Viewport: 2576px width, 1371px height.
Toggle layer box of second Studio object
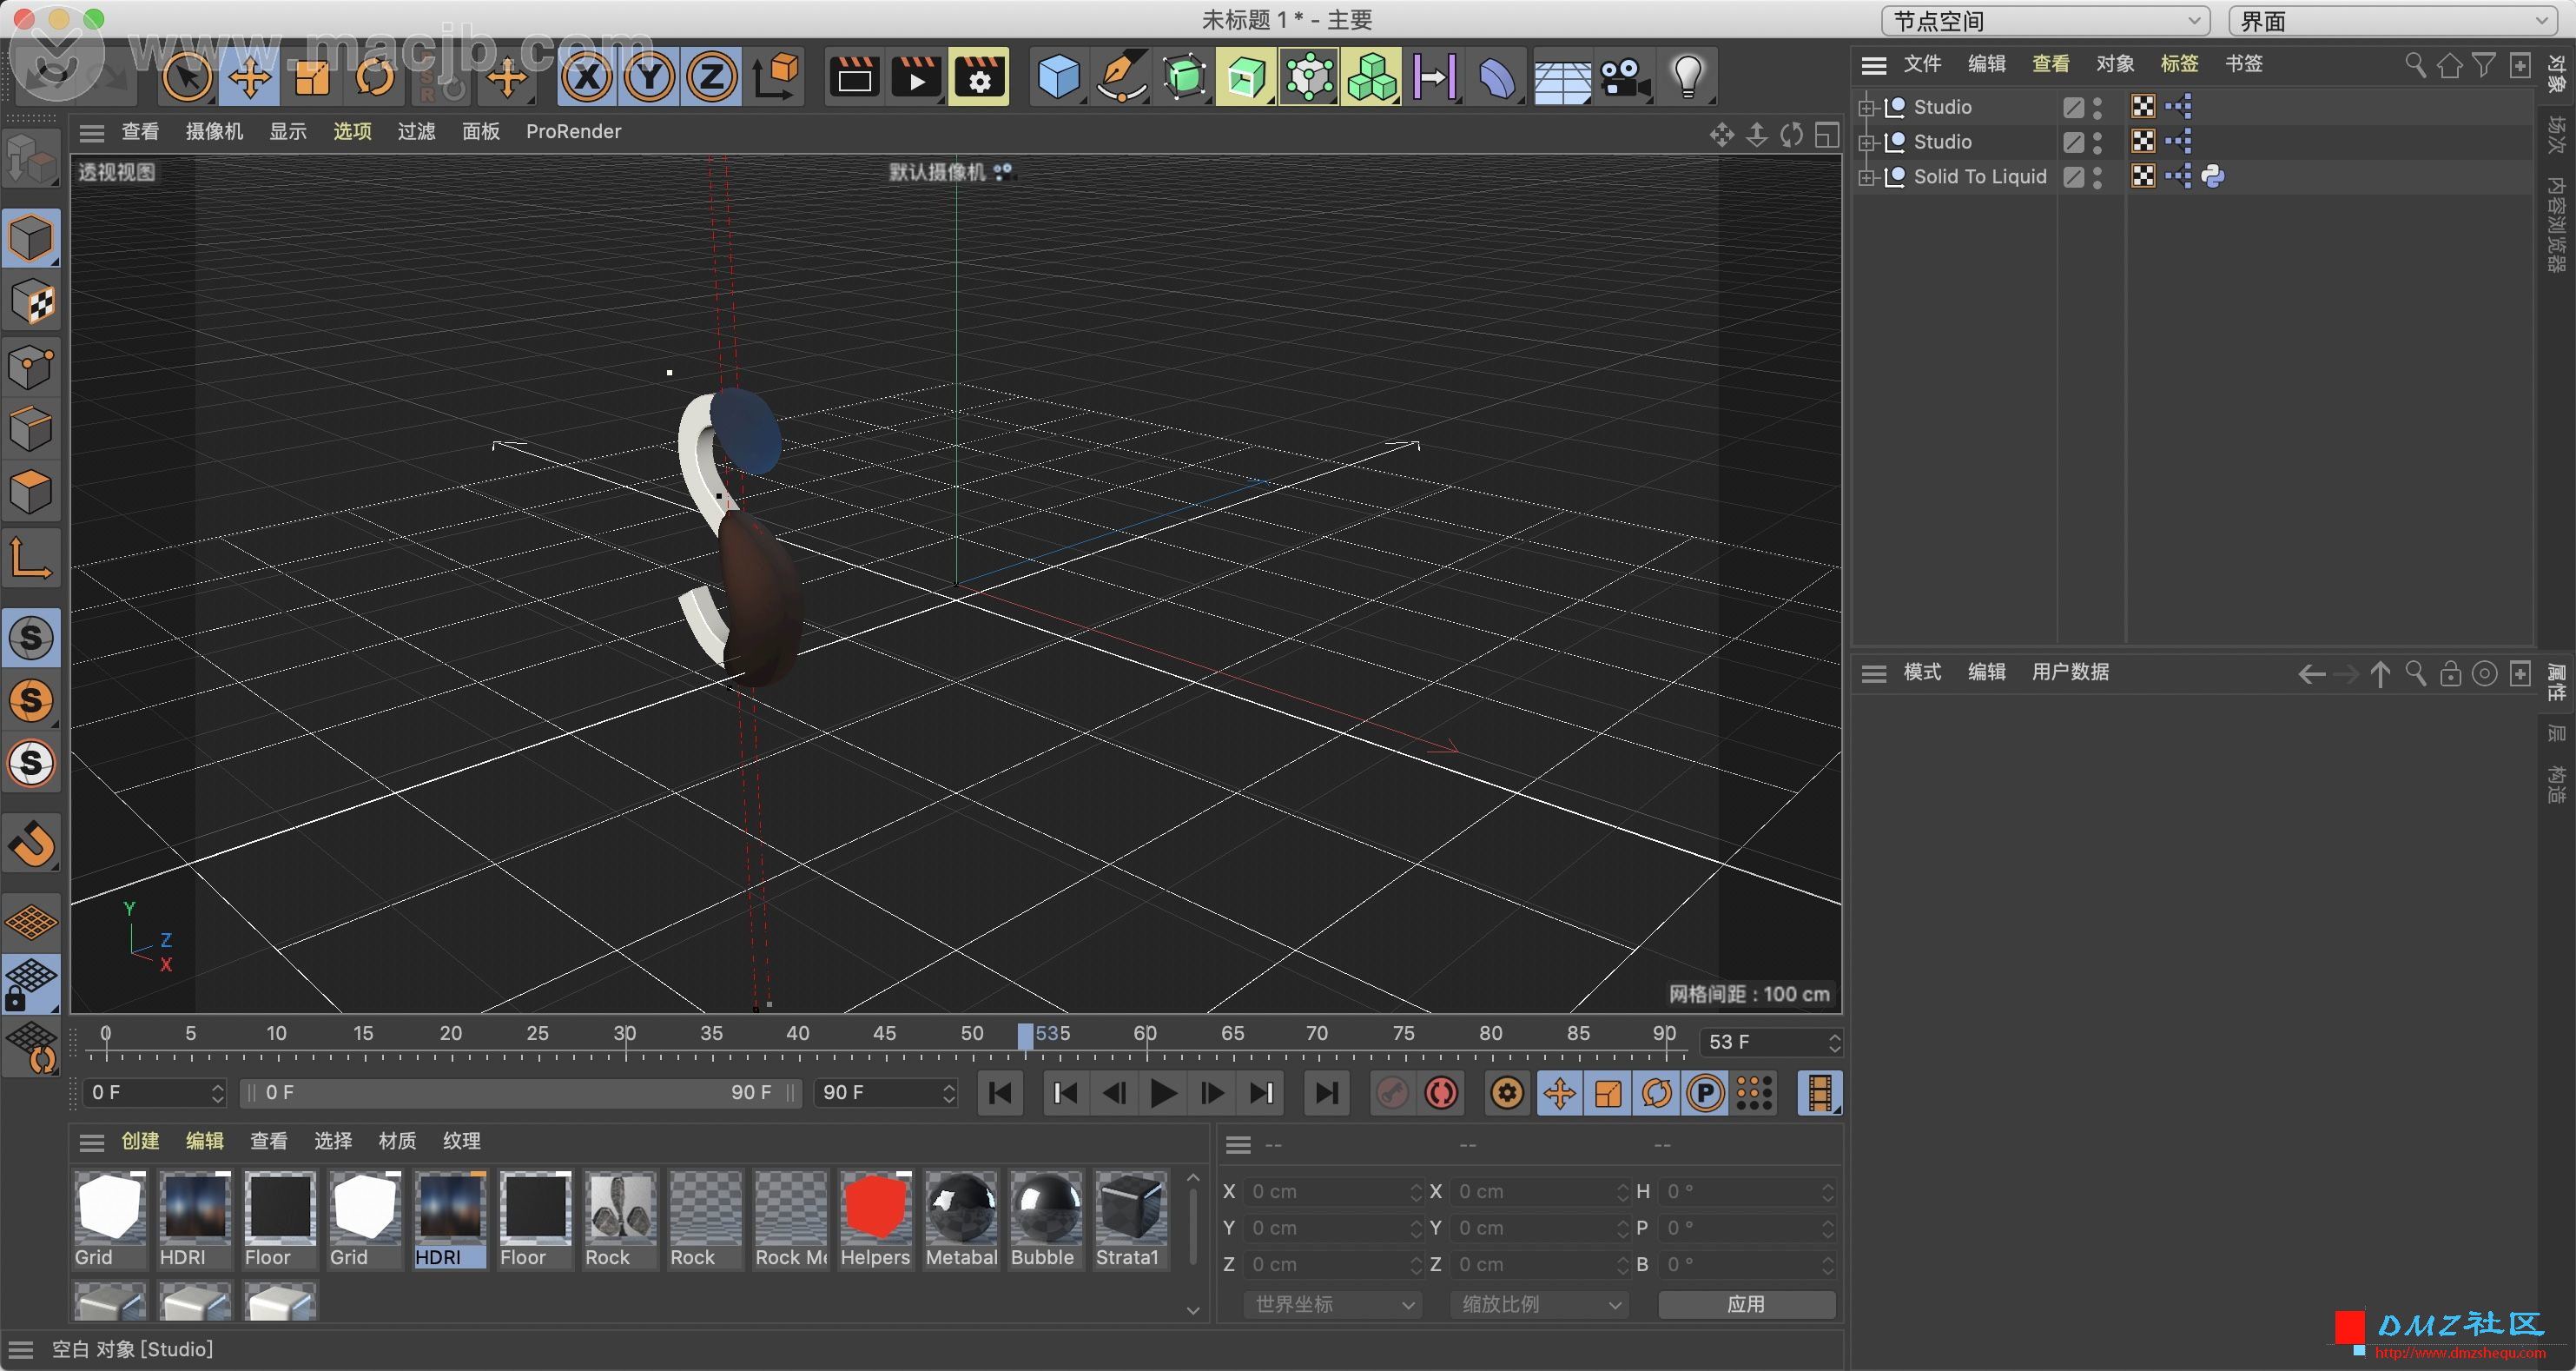point(2074,142)
